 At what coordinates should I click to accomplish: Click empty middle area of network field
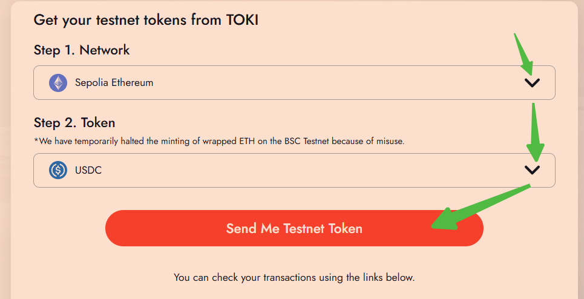[x=335, y=83]
